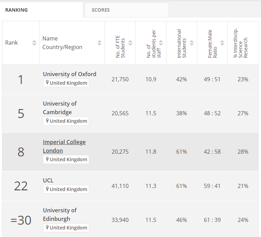Open UCL university link
The height and width of the screenshot is (237, 261).
point(48,180)
